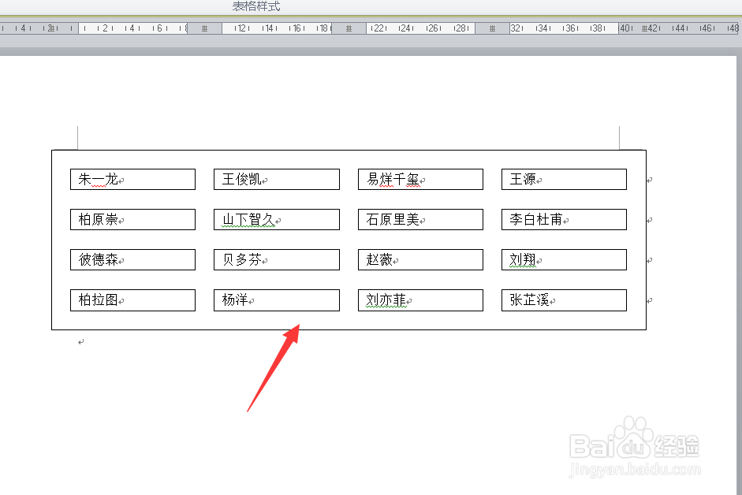Click the horizontal ruler at mark 24
This screenshot has height=495, width=742.
click(x=405, y=28)
